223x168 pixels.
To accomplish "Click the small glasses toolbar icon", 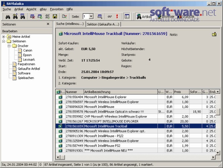I will point(109,16).
